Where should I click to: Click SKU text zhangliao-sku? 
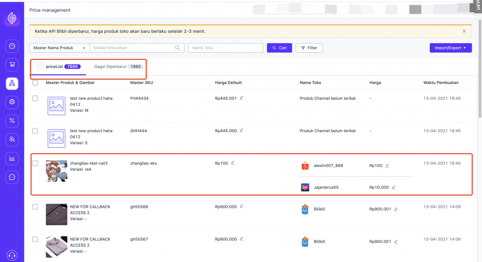click(x=144, y=163)
